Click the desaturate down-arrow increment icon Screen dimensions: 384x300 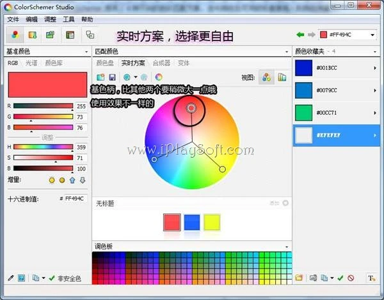click(83, 180)
